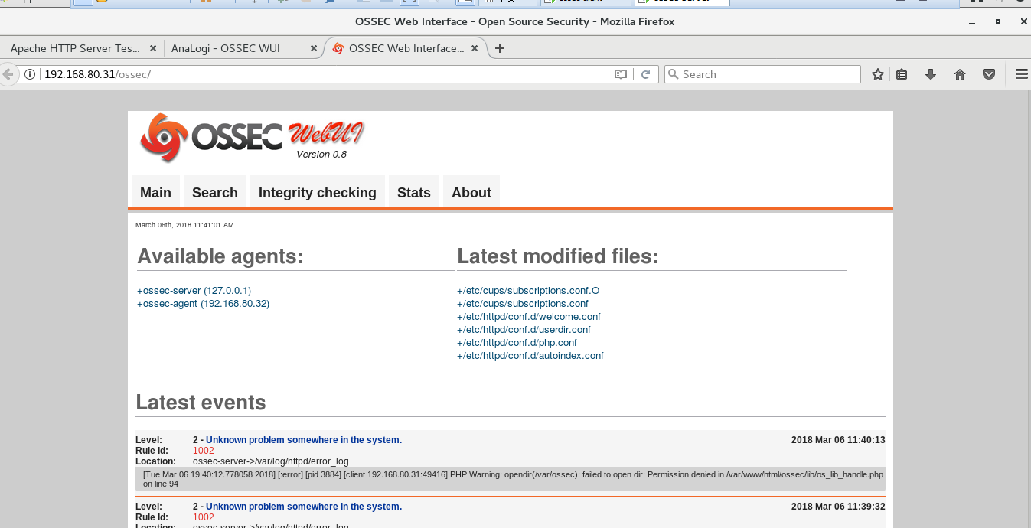Screen dimensions: 1031x528
Task: Select the 'Available agents:' heading
Action: (220, 256)
